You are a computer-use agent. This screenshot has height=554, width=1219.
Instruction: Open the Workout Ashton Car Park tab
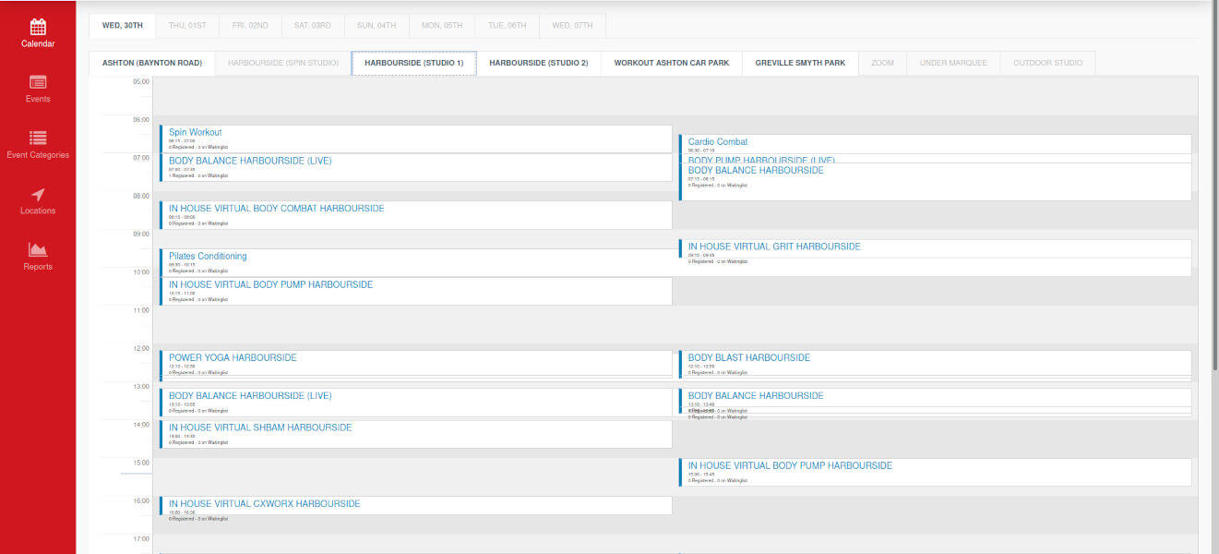click(x=672, y=64)
